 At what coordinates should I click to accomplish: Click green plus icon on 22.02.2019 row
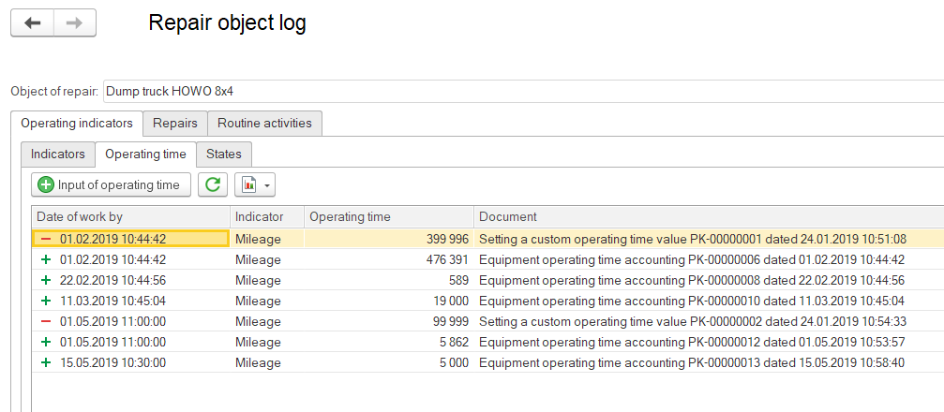point(45,280)
